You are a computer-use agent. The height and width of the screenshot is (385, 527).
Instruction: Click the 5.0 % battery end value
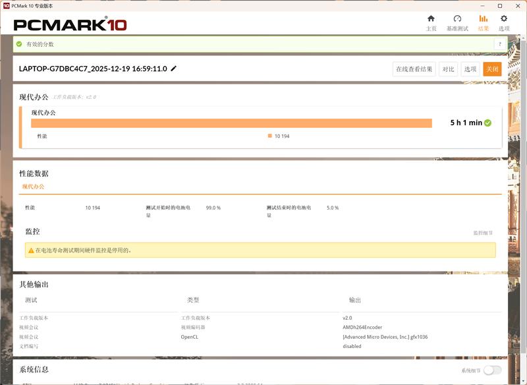point(333,208)
